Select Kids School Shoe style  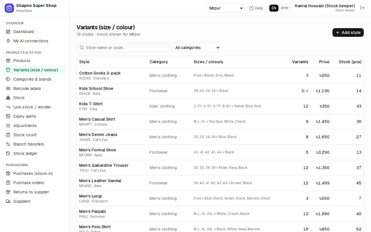point(96,88)
